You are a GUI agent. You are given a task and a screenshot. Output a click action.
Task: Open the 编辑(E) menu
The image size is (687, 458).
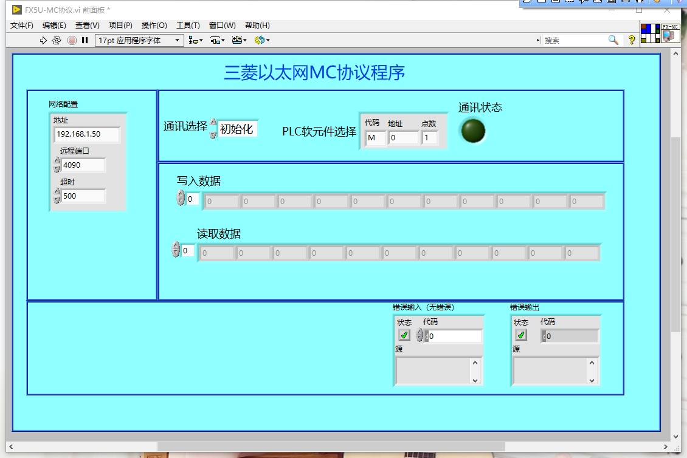point(54,26)
